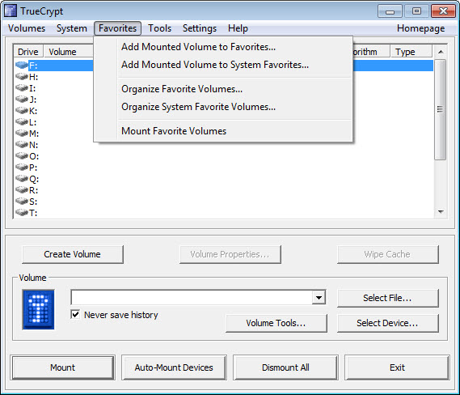Click the Mount button
The width and height of the screenshot is (460, 395).
click(x=62, y=367)
